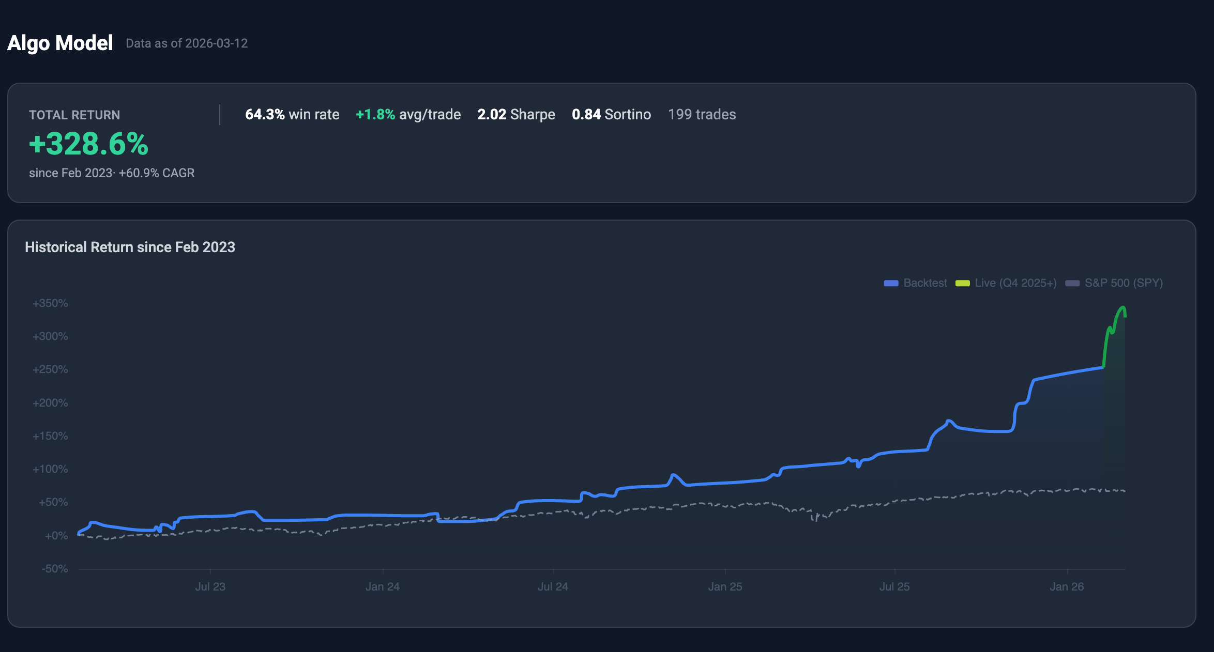This screenshot has width=1214, height=652.
Task: Click the 64.3% win rate stat
Action: (x=292, y=114)
